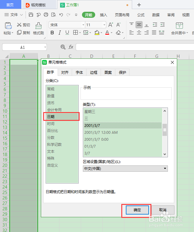Image resolution: width=194 pixels, height=232 pixels.
Task: Open the 宋体 font name dropdown
Action: (x=83, y=25)
